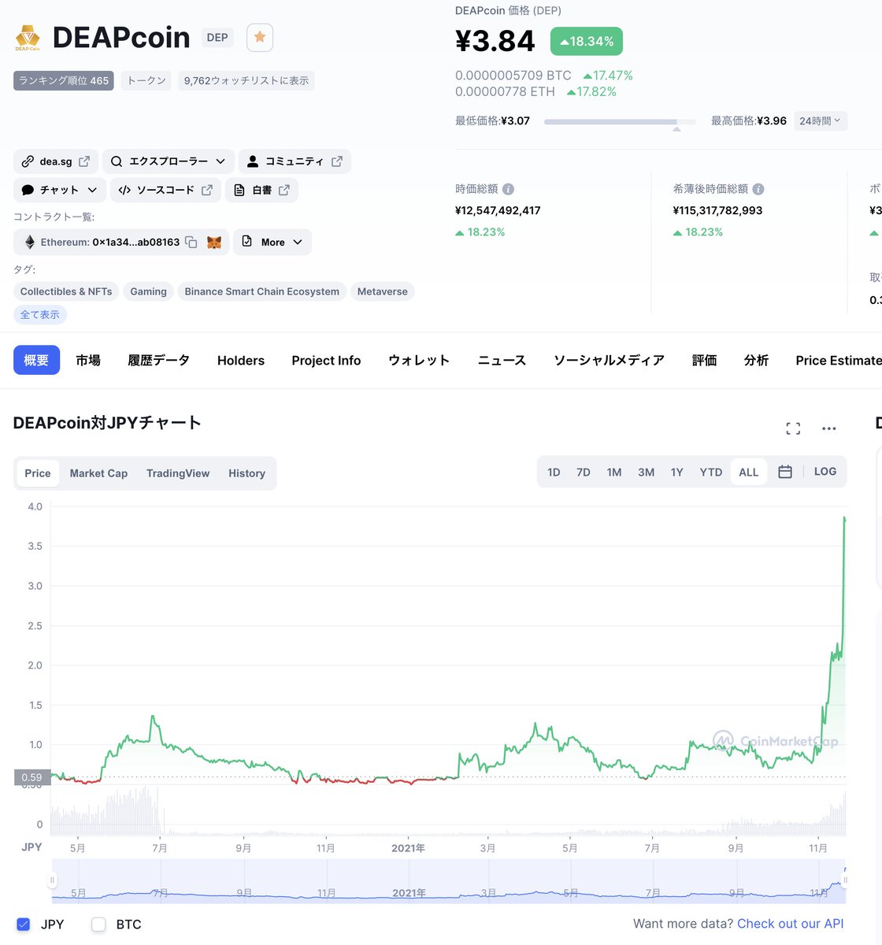Click left handle of chart range navigator
This screenshot has width=882, height=945.
coord(53,880)
